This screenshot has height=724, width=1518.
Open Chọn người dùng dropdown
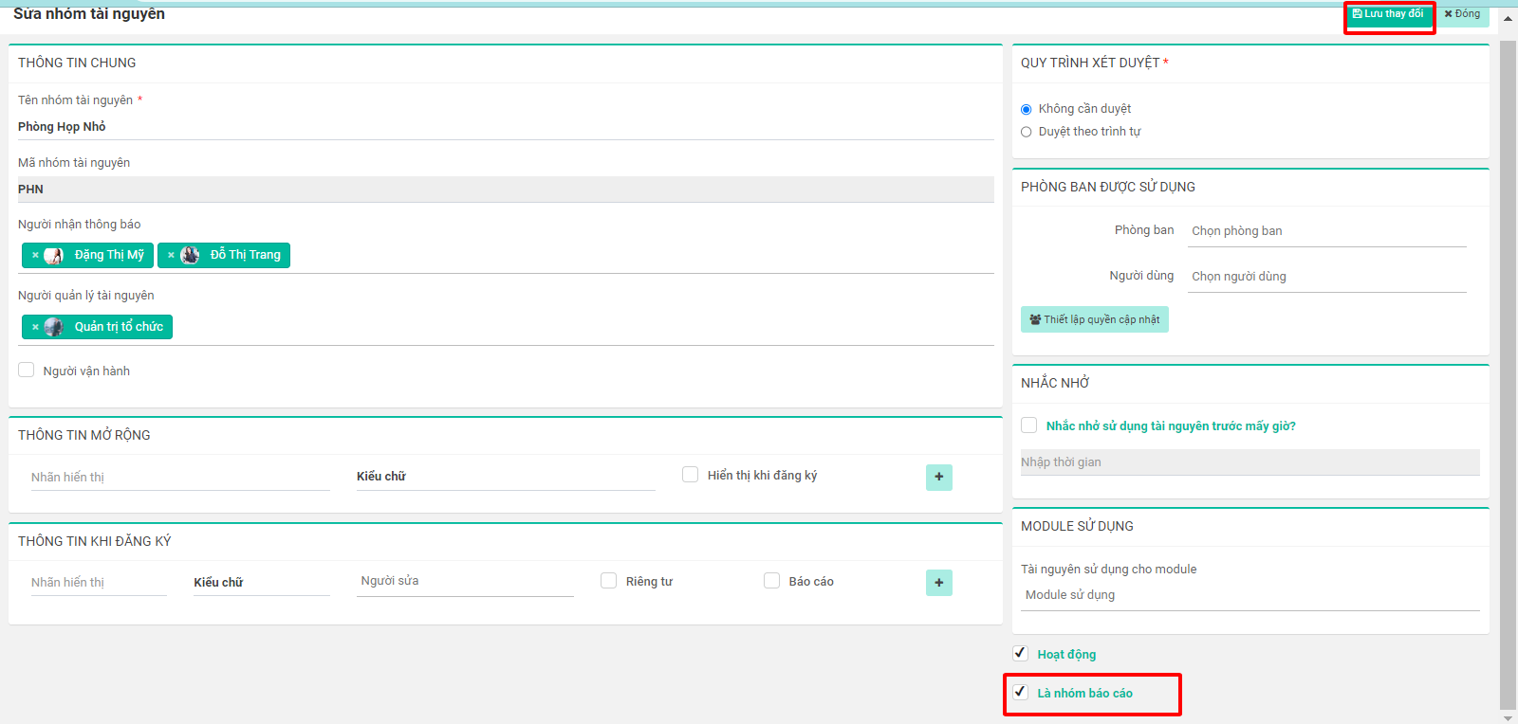coord(1327,277)
